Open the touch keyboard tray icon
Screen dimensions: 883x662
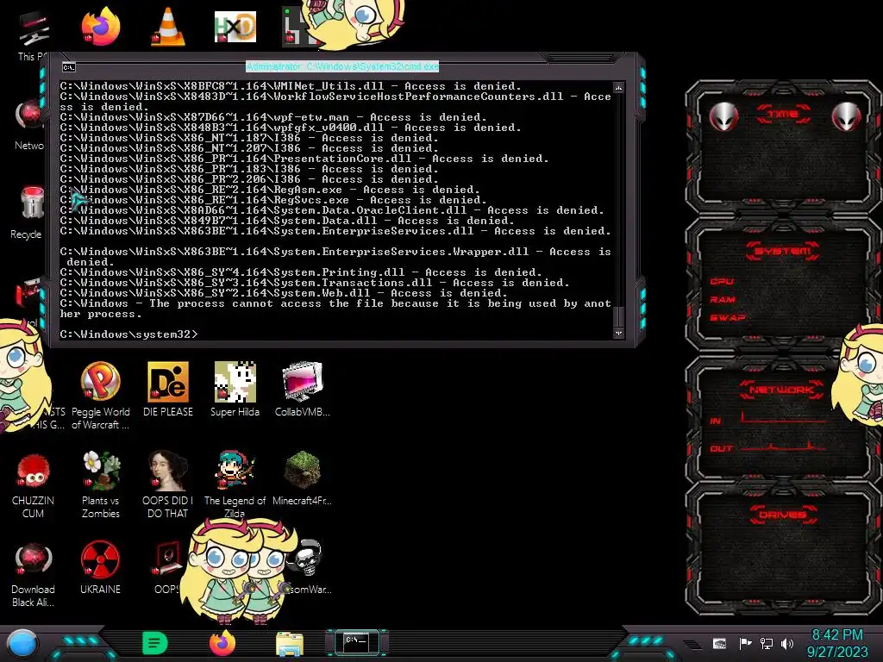coord(719,643)
